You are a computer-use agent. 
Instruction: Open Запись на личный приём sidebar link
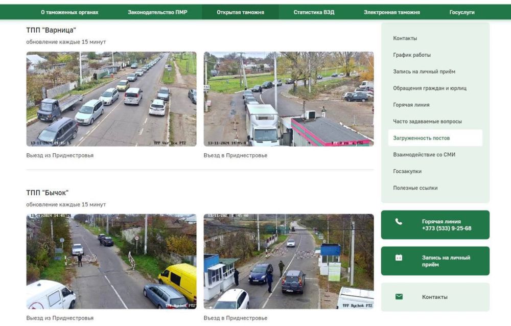(424, 72)
